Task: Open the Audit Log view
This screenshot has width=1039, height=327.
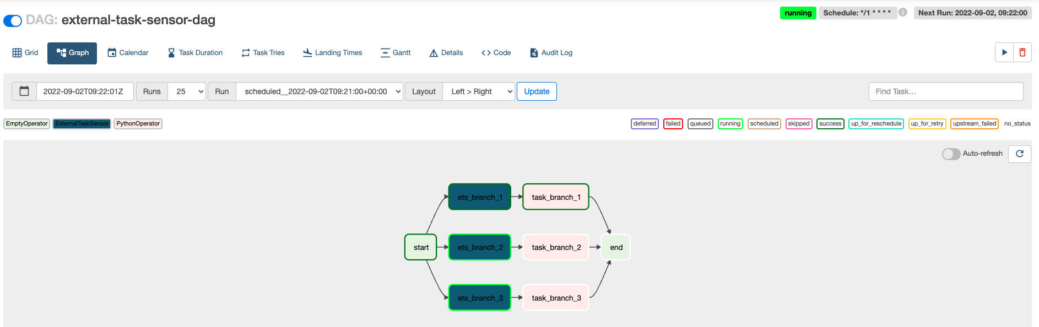Action: (x=551, y=53)
